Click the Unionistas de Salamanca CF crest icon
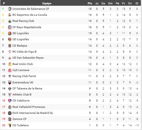The height and width of the screenshot is (130, 142). (10, 9)
